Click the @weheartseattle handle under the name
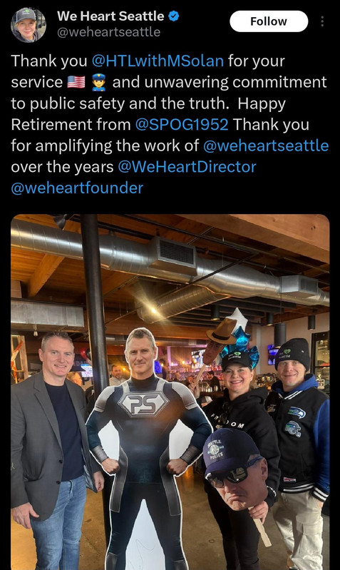This screenshot has height=570, width=340. point(108,32)
